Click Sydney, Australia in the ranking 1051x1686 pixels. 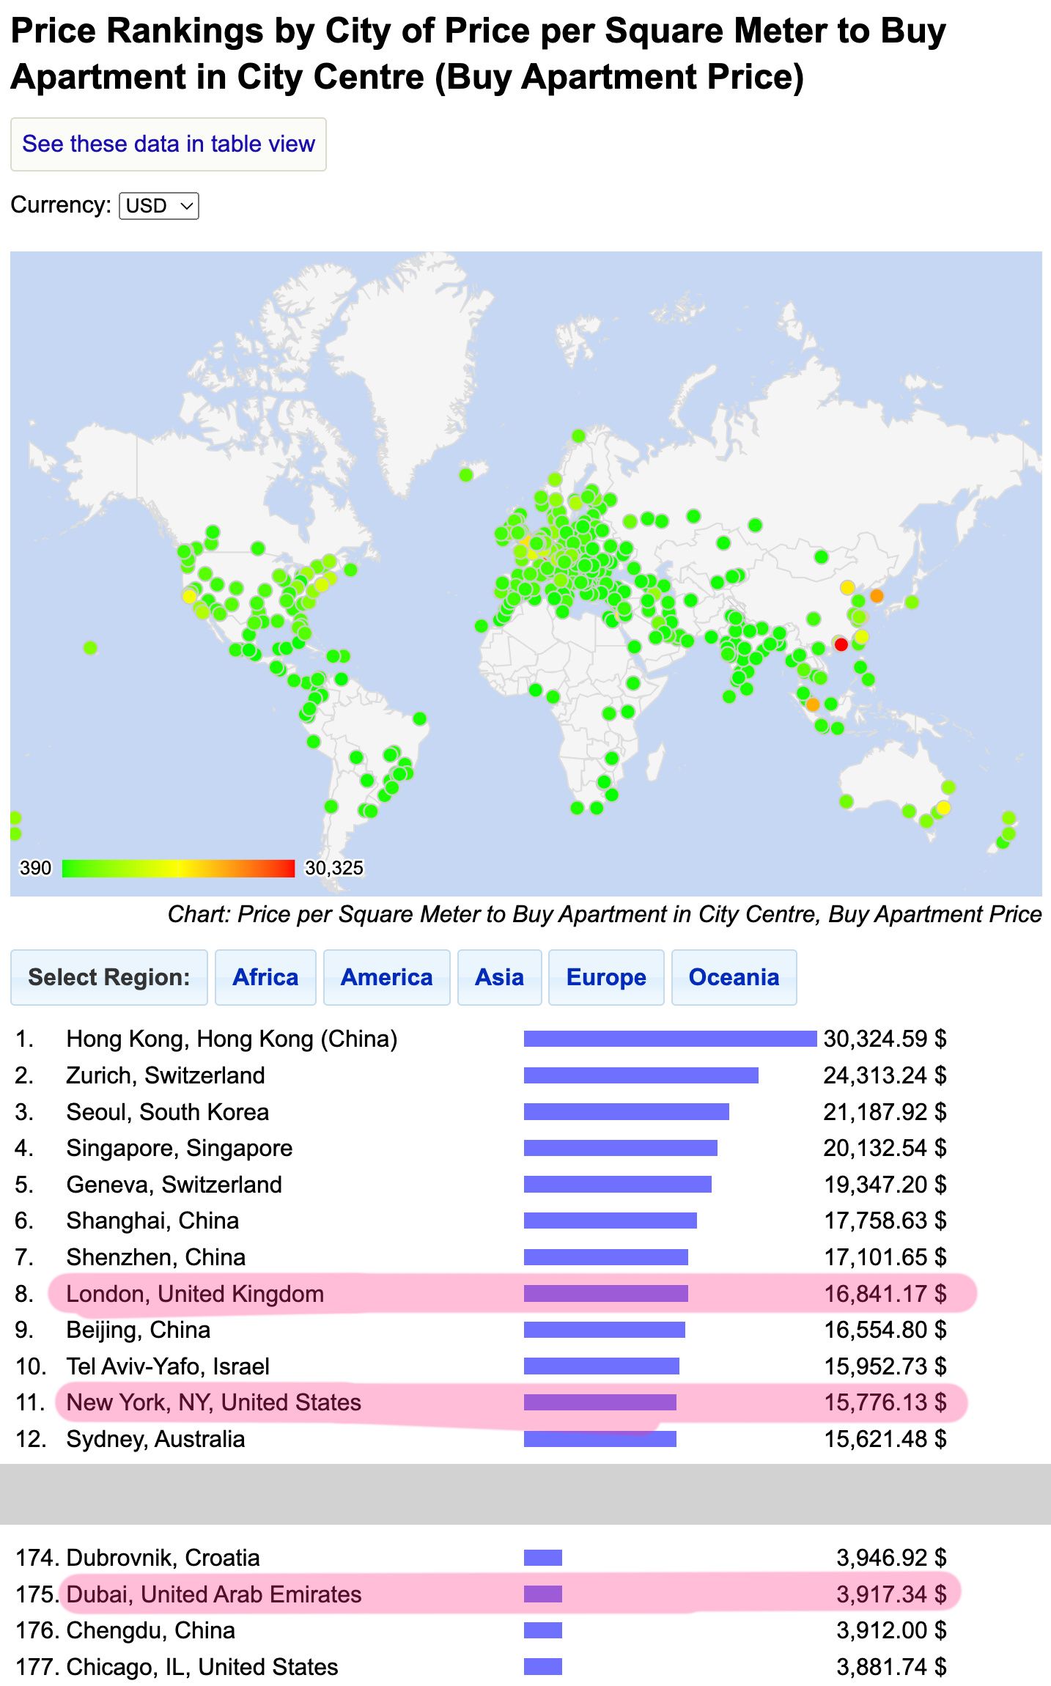[x=155, y=1439]
